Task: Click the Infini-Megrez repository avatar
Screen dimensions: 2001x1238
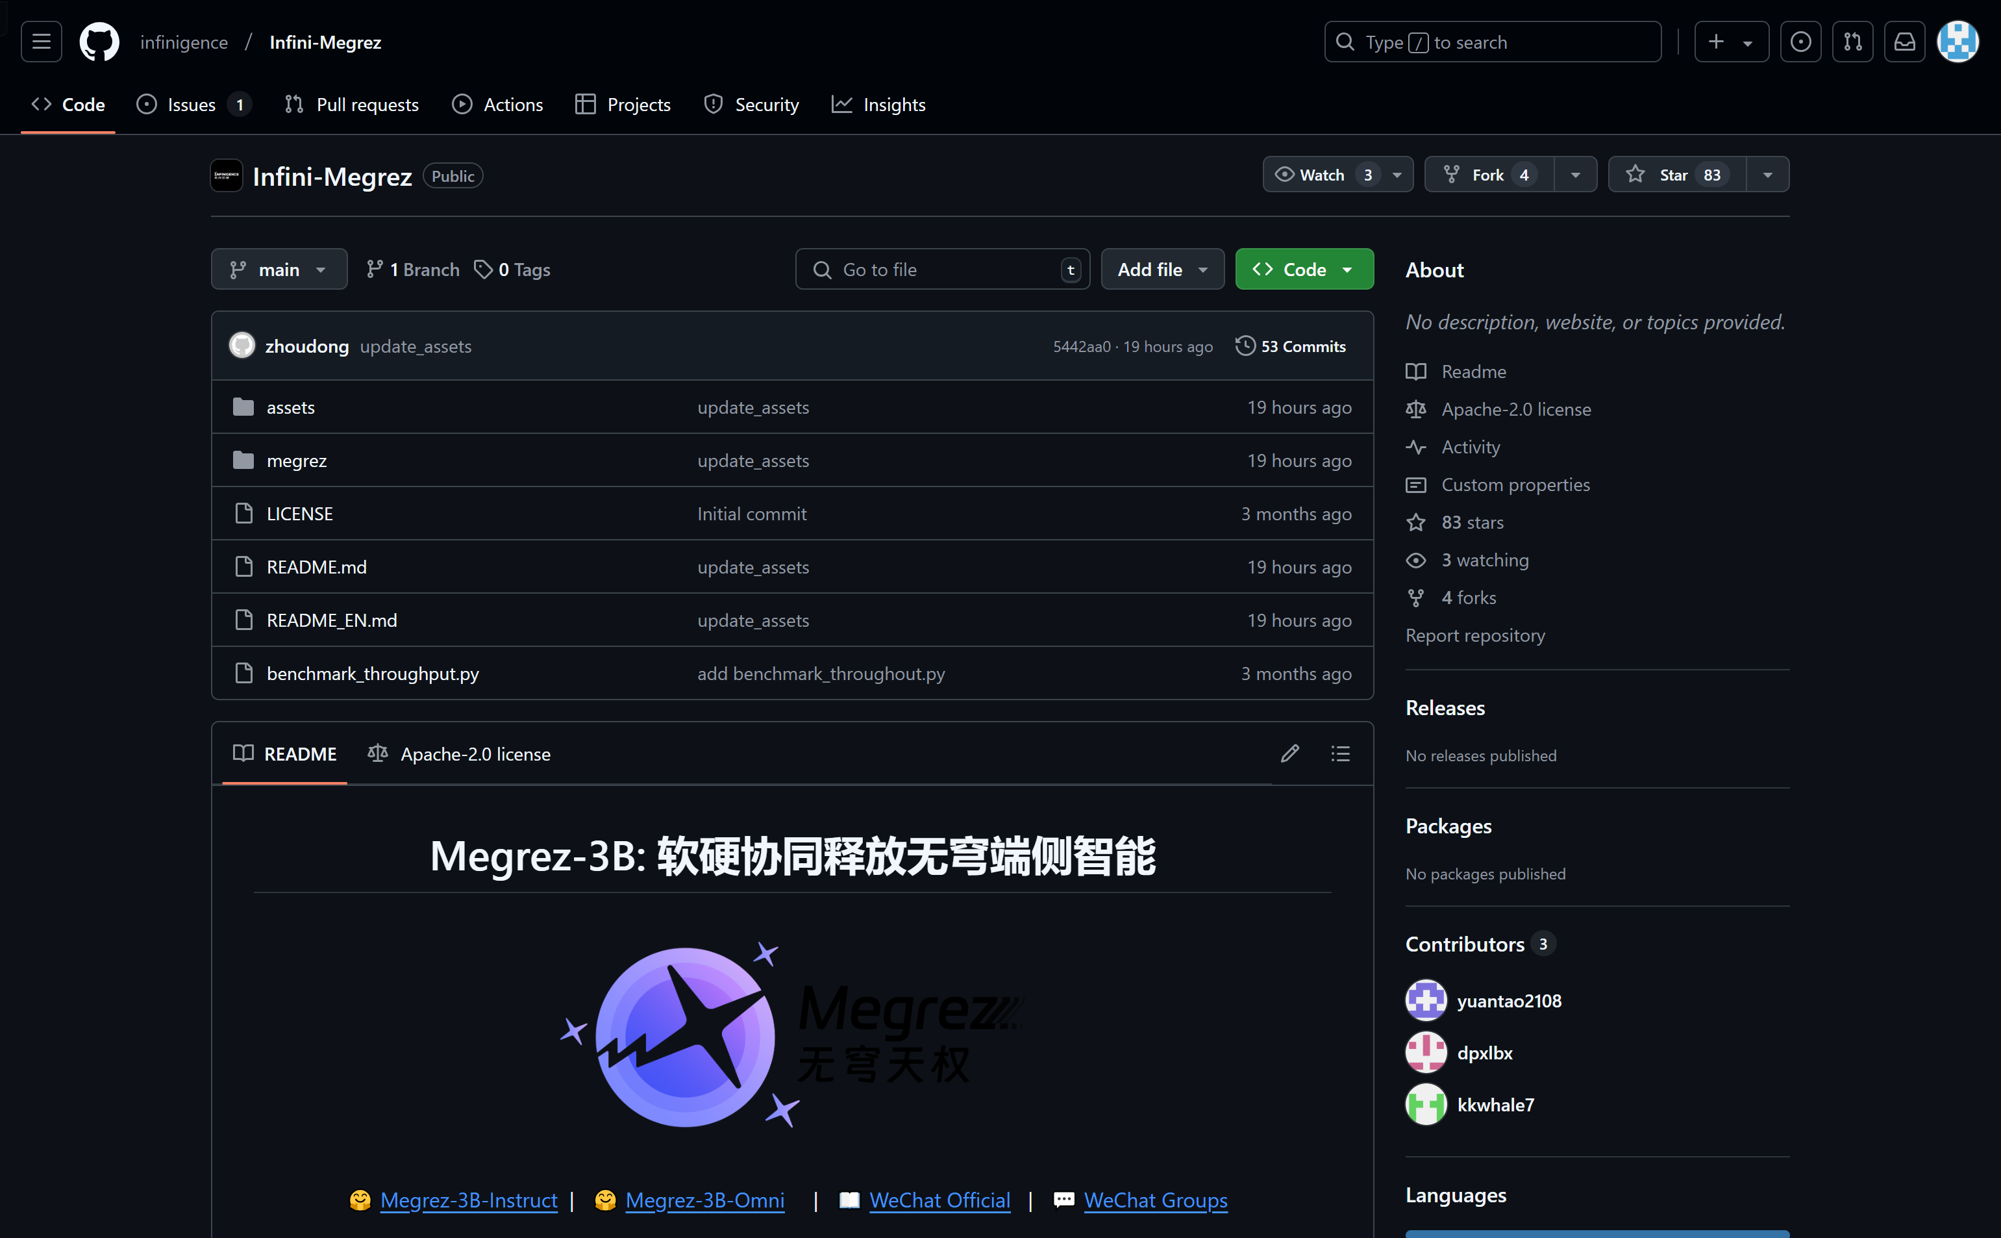Action: [226, 175]
